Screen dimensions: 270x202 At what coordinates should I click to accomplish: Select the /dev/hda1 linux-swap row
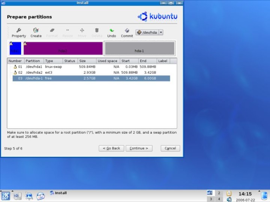point(91,67)
